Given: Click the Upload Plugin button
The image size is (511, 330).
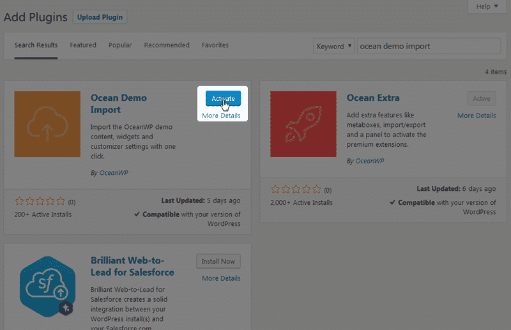Looking at the screenshot, I should coord(100,17).
